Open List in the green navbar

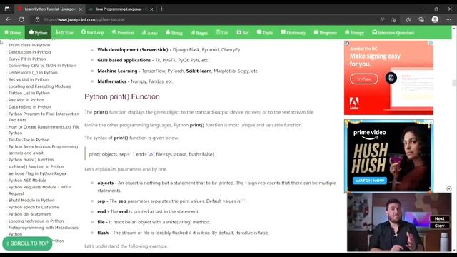pyautogui.click(x=222, y=33)
